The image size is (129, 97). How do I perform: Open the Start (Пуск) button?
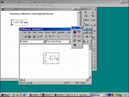point(5,95)
